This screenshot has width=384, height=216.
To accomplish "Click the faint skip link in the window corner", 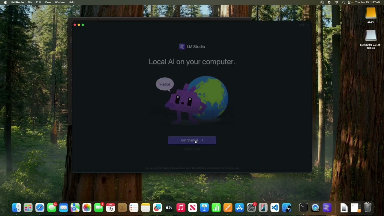I will point(304,25).
